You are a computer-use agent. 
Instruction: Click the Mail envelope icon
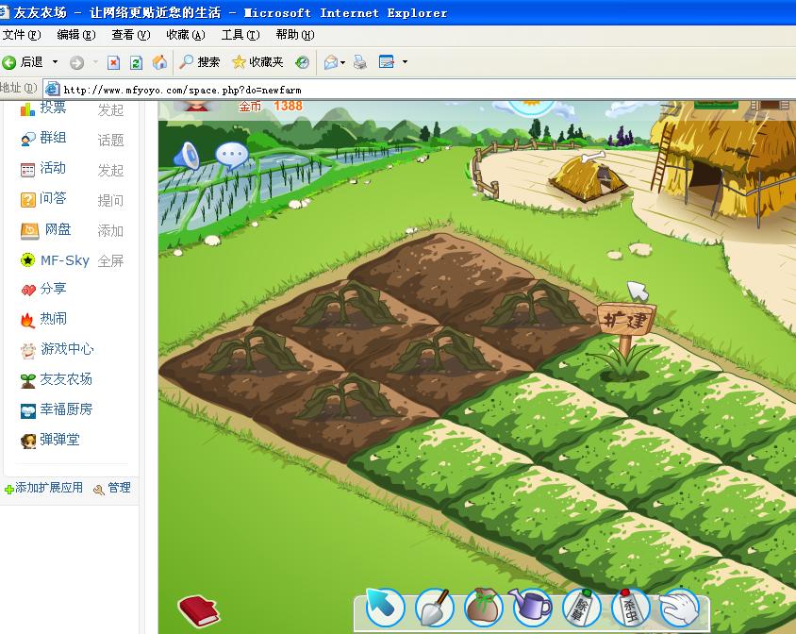click(x=330, y=62)
